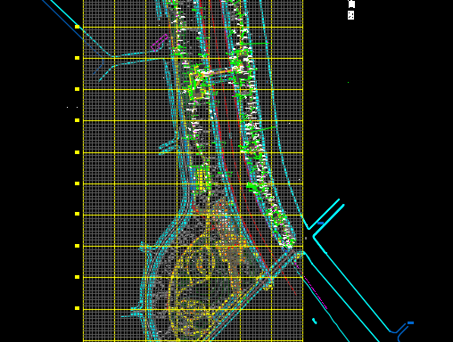
Task: Pick the small isolated cyan blob shape
Action: (x=314, y=321)
